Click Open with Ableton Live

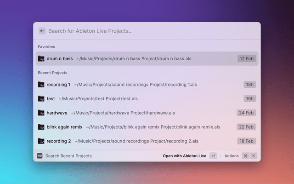pos(184,156)
